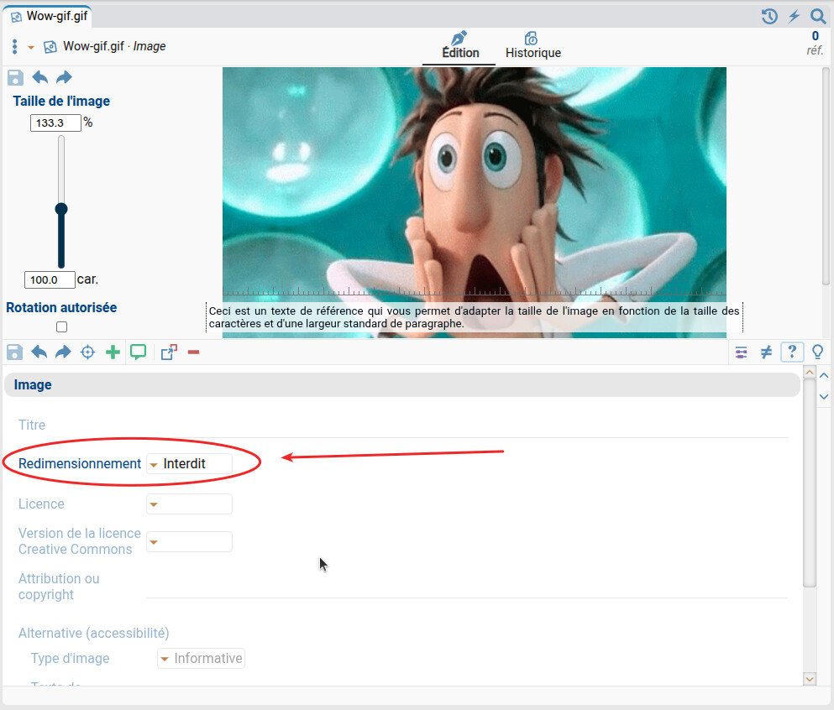This screenshot has height=710, width=834.
Task: Click the red minus remove icon
Action: coord(193,352)
